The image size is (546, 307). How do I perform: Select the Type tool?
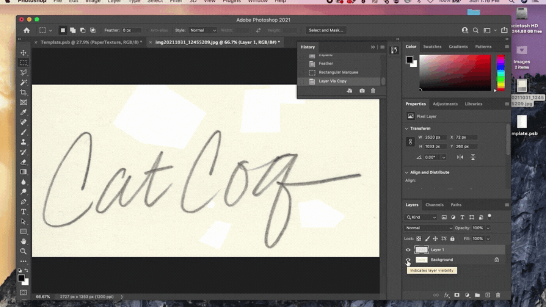coord(24,212)
